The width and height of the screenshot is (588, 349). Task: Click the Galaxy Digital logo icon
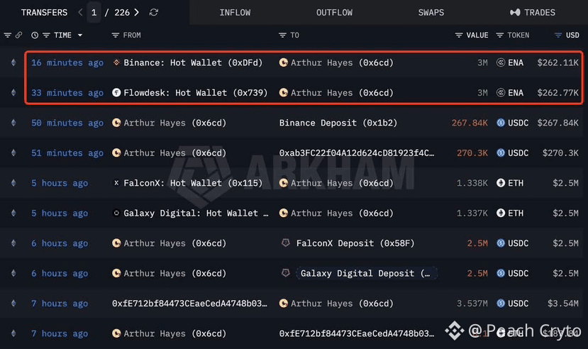click(116, 213)
